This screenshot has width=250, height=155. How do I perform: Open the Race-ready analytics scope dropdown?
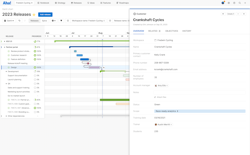coord(200,111)
